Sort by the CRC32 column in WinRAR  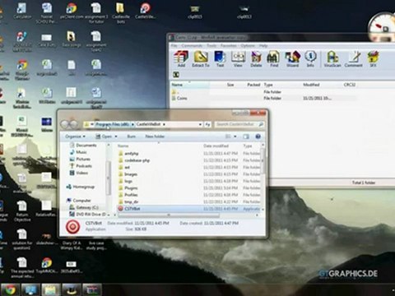tap(350, 85)
